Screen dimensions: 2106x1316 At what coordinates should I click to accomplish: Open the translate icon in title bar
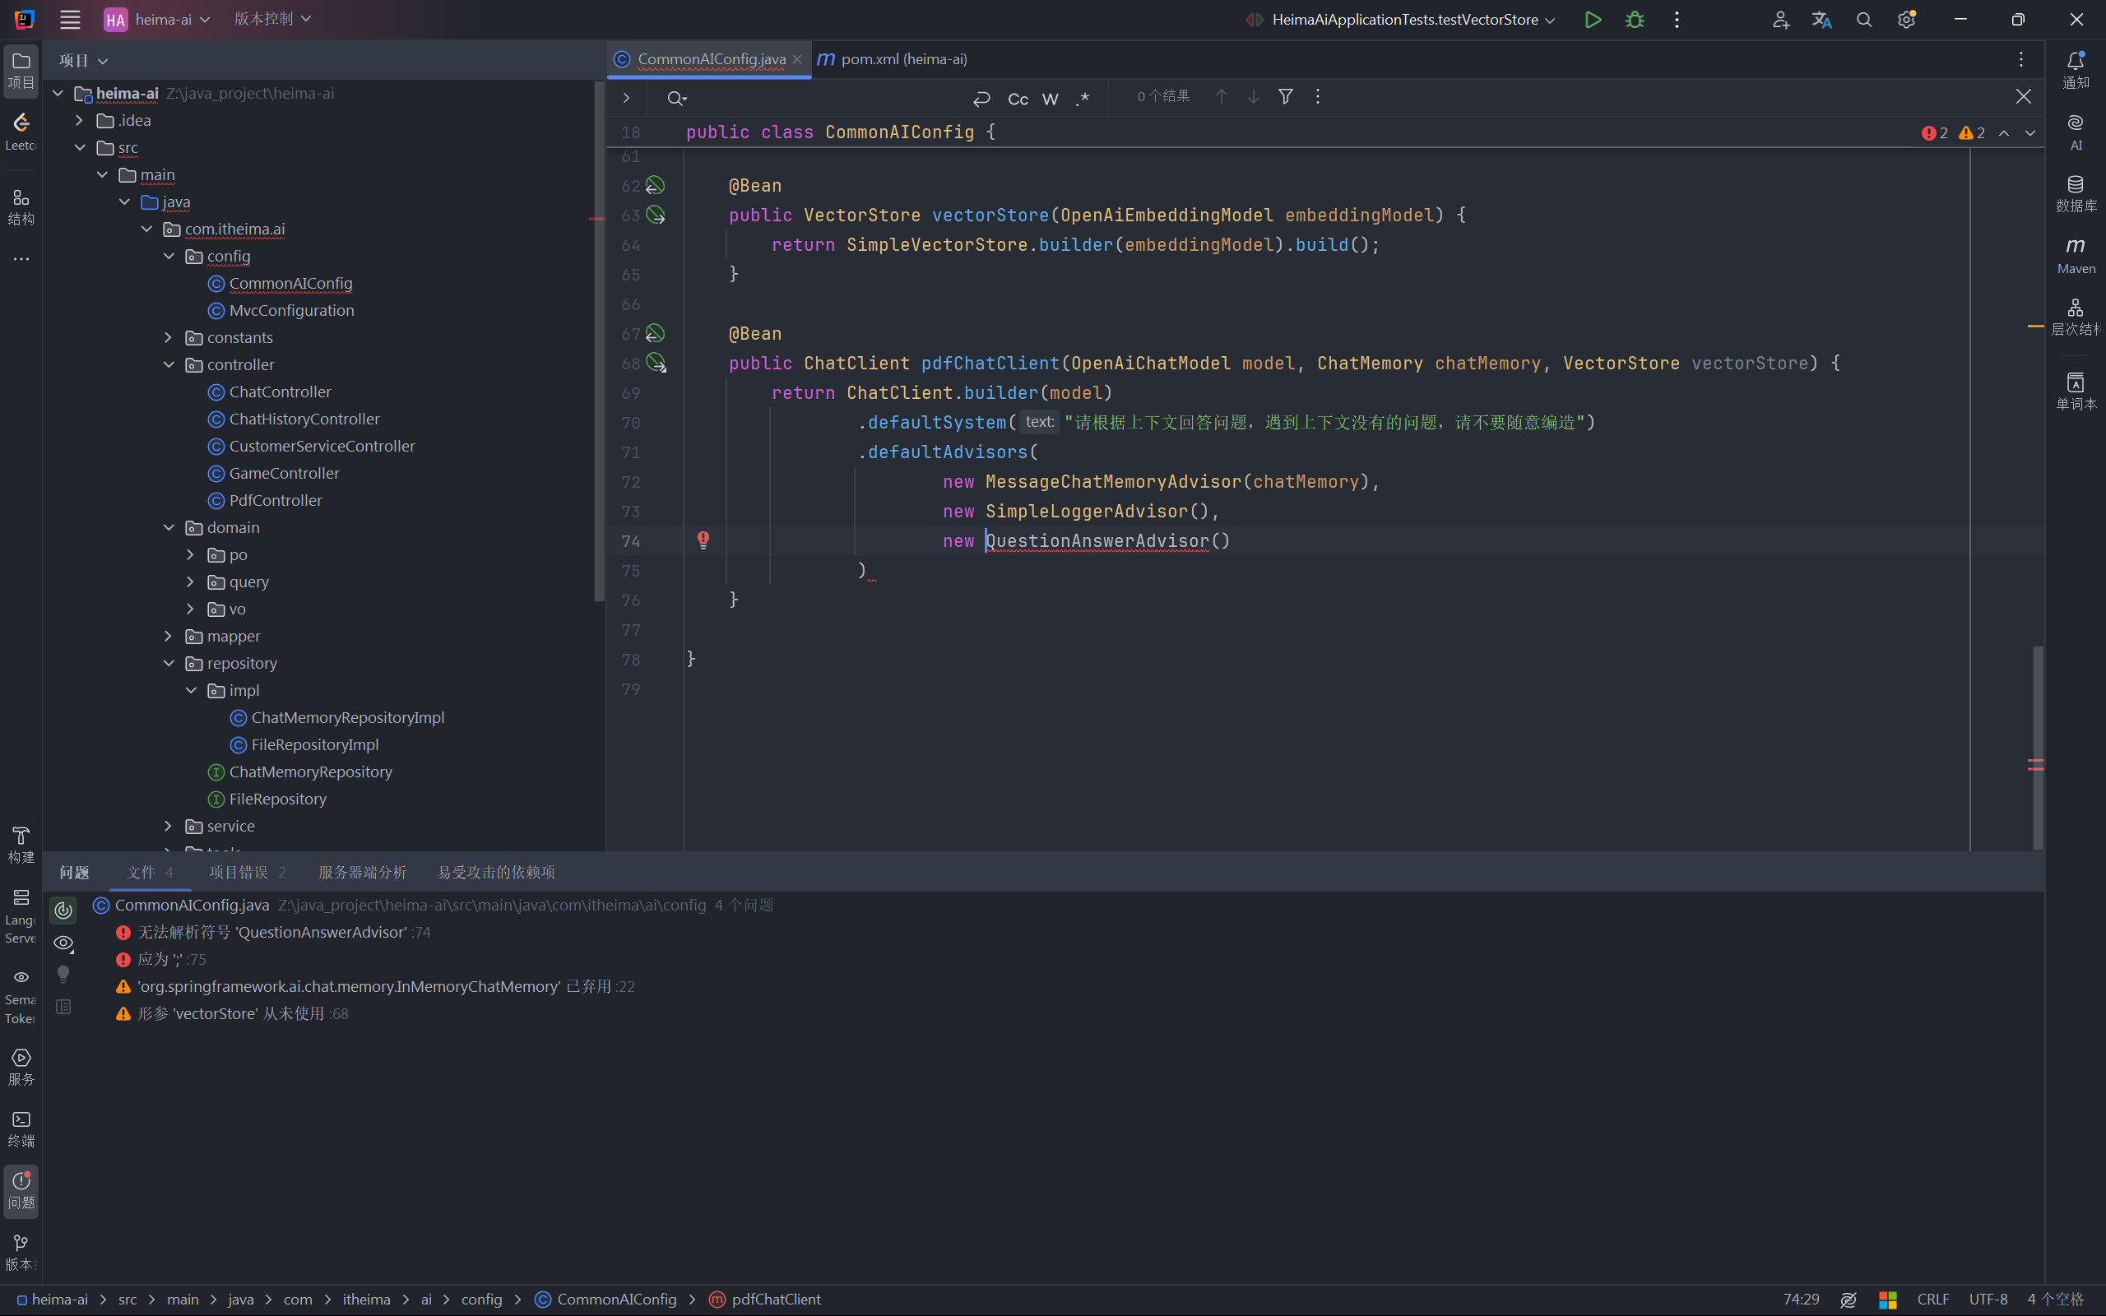(1821, 19)
